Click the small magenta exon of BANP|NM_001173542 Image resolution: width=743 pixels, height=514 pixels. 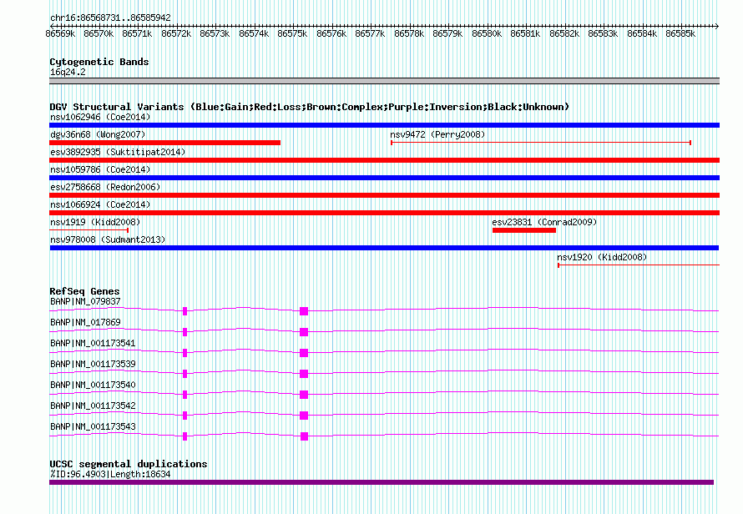pyautogui.click(x=184, y=416)
